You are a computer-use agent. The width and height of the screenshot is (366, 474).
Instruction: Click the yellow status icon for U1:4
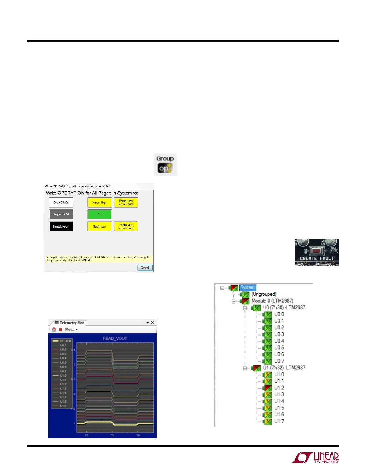tap(268, 401)
